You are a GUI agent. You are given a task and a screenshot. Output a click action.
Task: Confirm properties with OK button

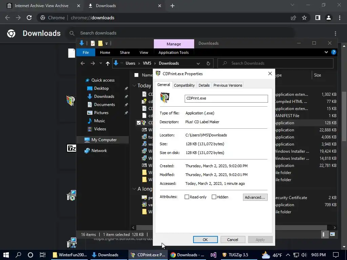click(x=205, y=240)
